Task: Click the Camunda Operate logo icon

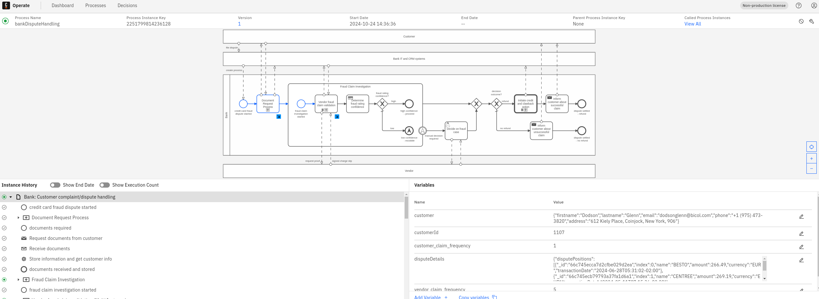Action: click(x=6, y=5)
